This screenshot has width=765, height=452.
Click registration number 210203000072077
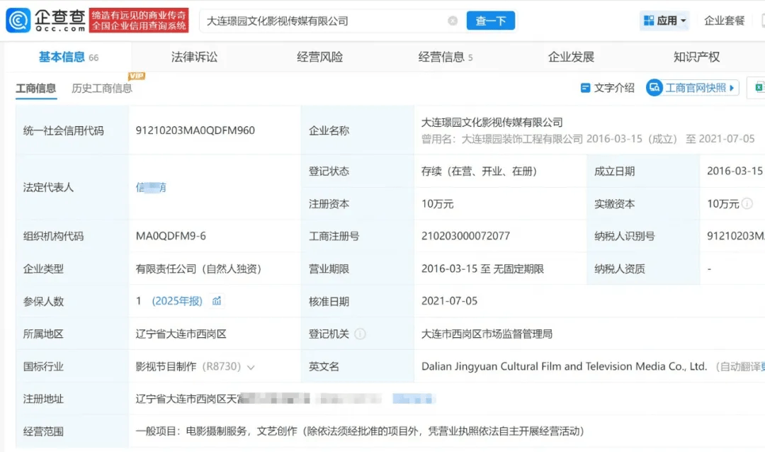(x=465, y=236)
